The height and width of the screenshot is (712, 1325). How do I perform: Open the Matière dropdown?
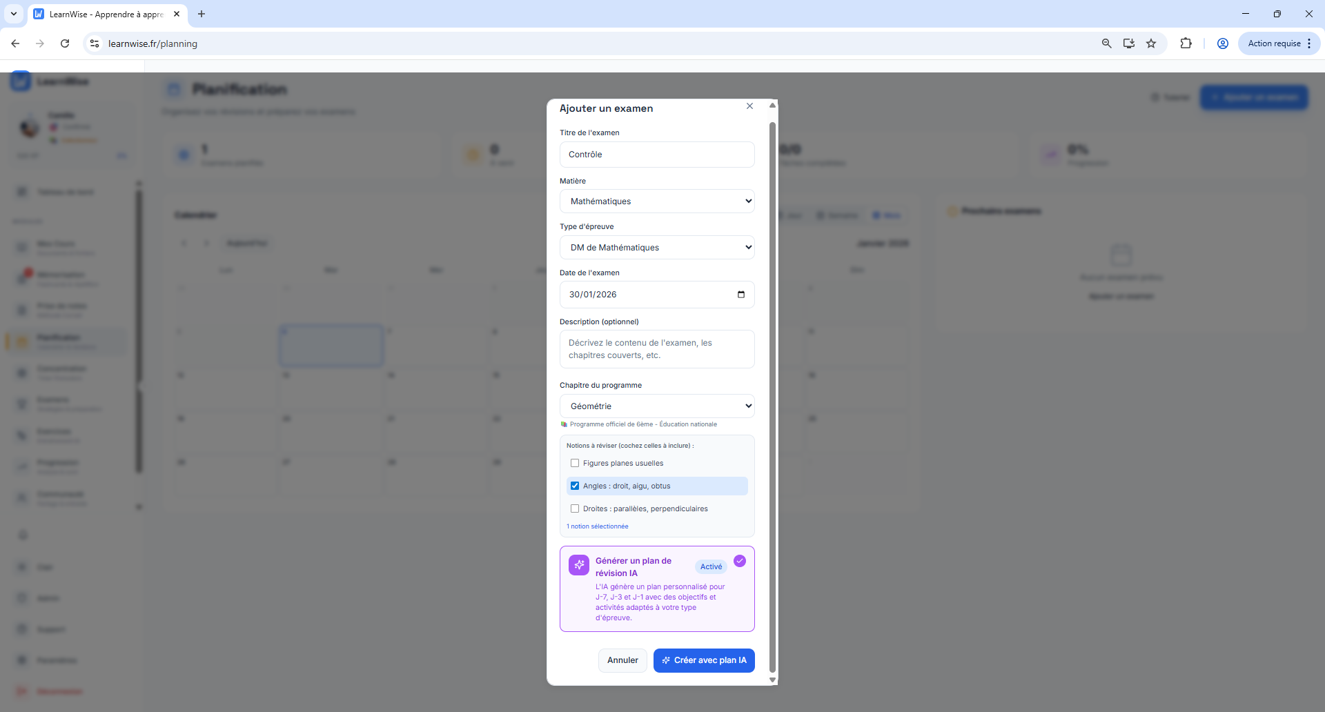(x=656, y=201)
